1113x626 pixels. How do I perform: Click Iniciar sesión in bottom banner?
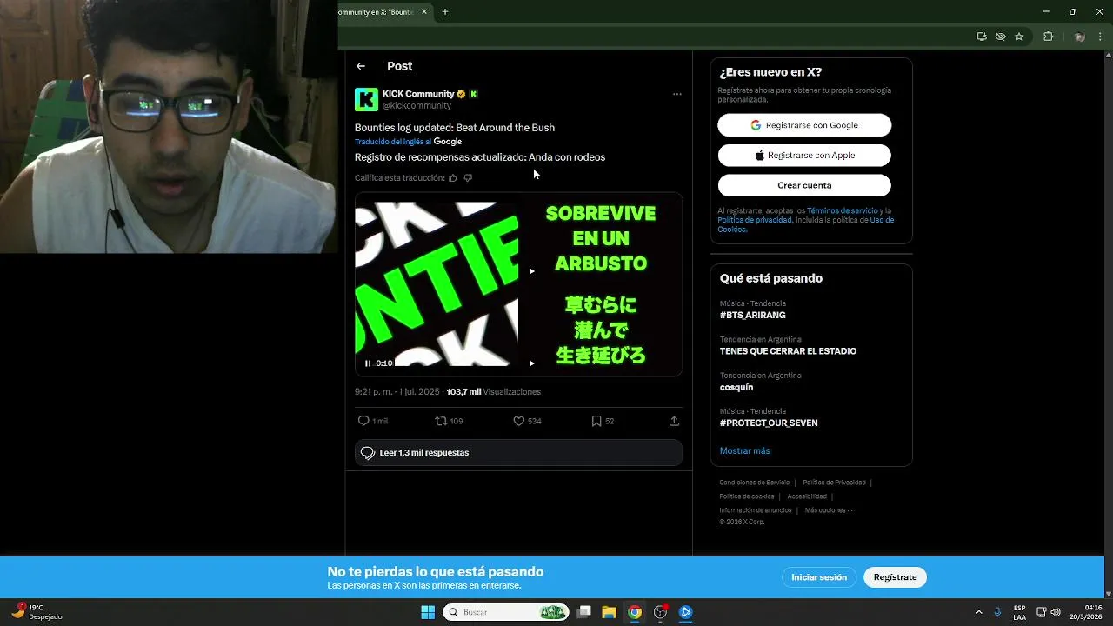(x=819, y=577)
